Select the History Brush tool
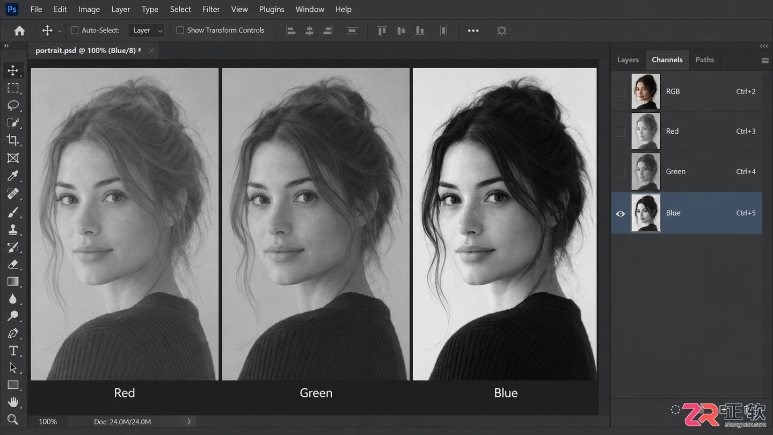773x435 pixels. pos(13,247)
